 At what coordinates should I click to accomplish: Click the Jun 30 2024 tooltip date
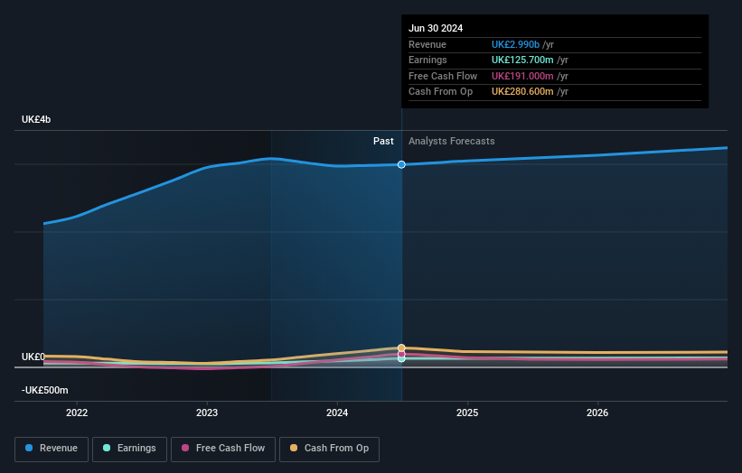(436, 28)
